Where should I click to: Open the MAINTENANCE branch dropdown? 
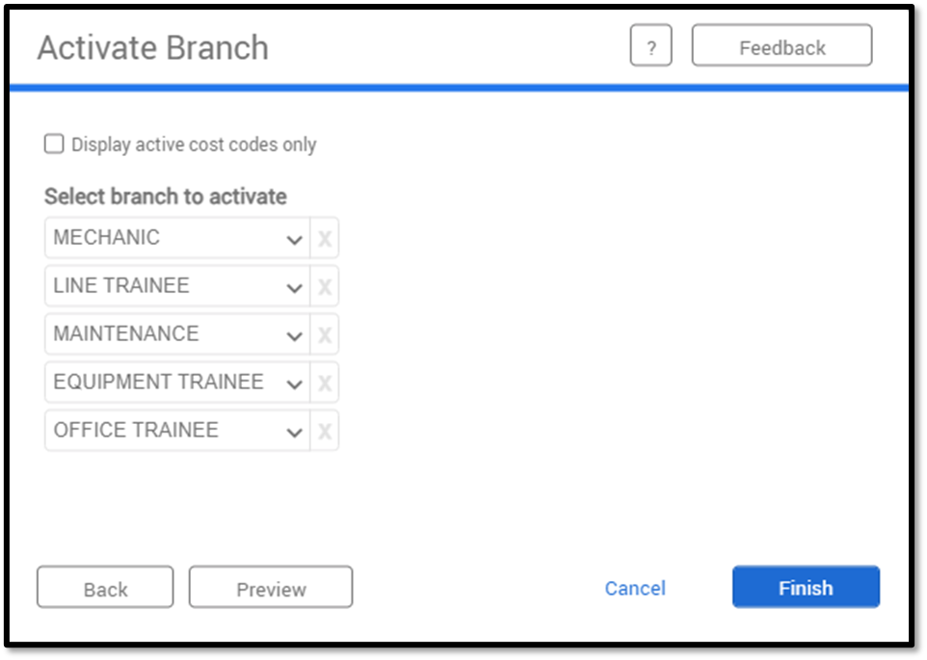coord(294,333)
